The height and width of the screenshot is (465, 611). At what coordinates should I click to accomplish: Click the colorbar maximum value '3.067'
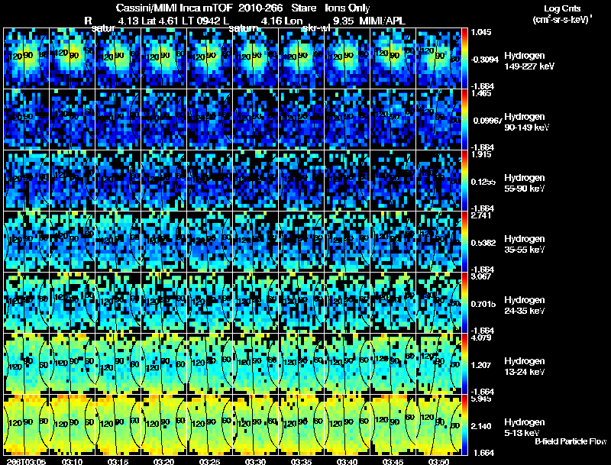482,277
